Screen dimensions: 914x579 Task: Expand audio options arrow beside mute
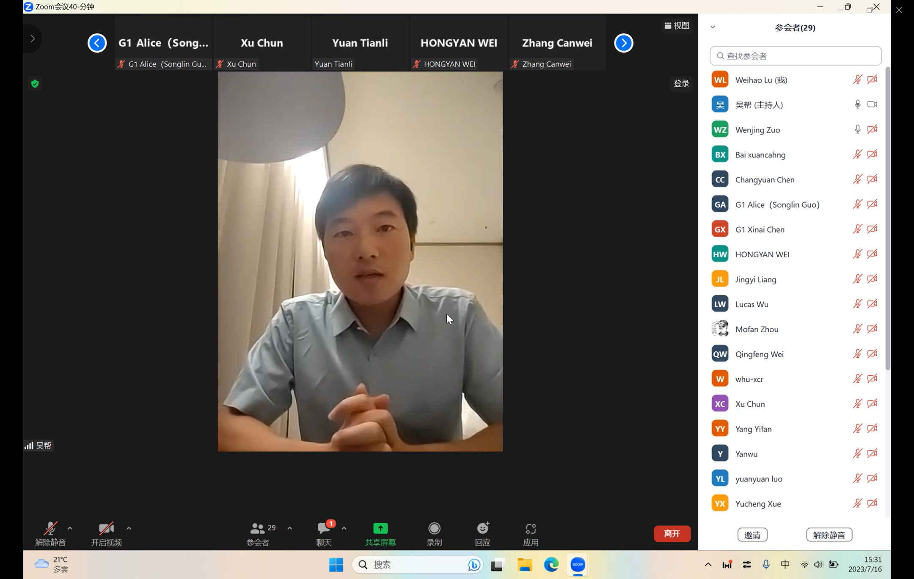click(x=70, y=528)
